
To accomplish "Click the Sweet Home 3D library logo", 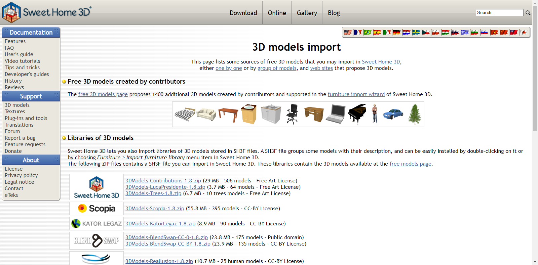I will (97, 187).
